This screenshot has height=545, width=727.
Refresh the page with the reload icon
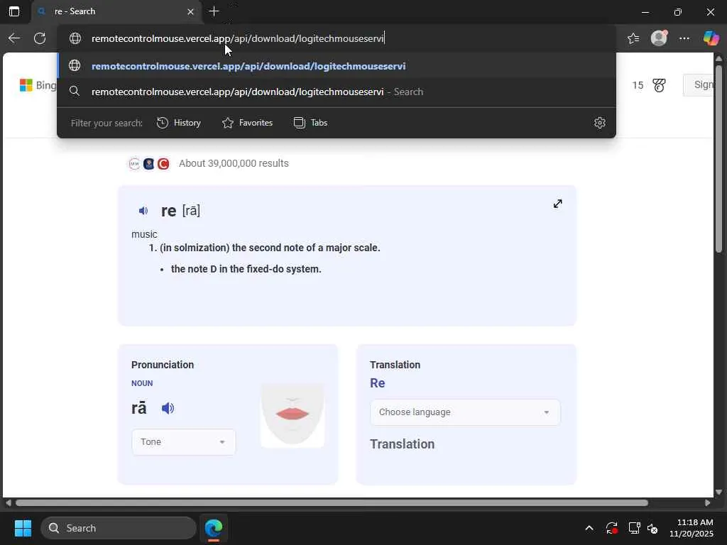[x=40, y=38]
